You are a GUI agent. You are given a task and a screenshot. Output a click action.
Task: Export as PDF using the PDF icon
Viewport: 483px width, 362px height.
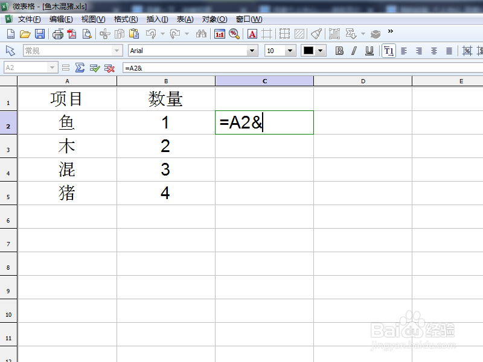point(72,34)
